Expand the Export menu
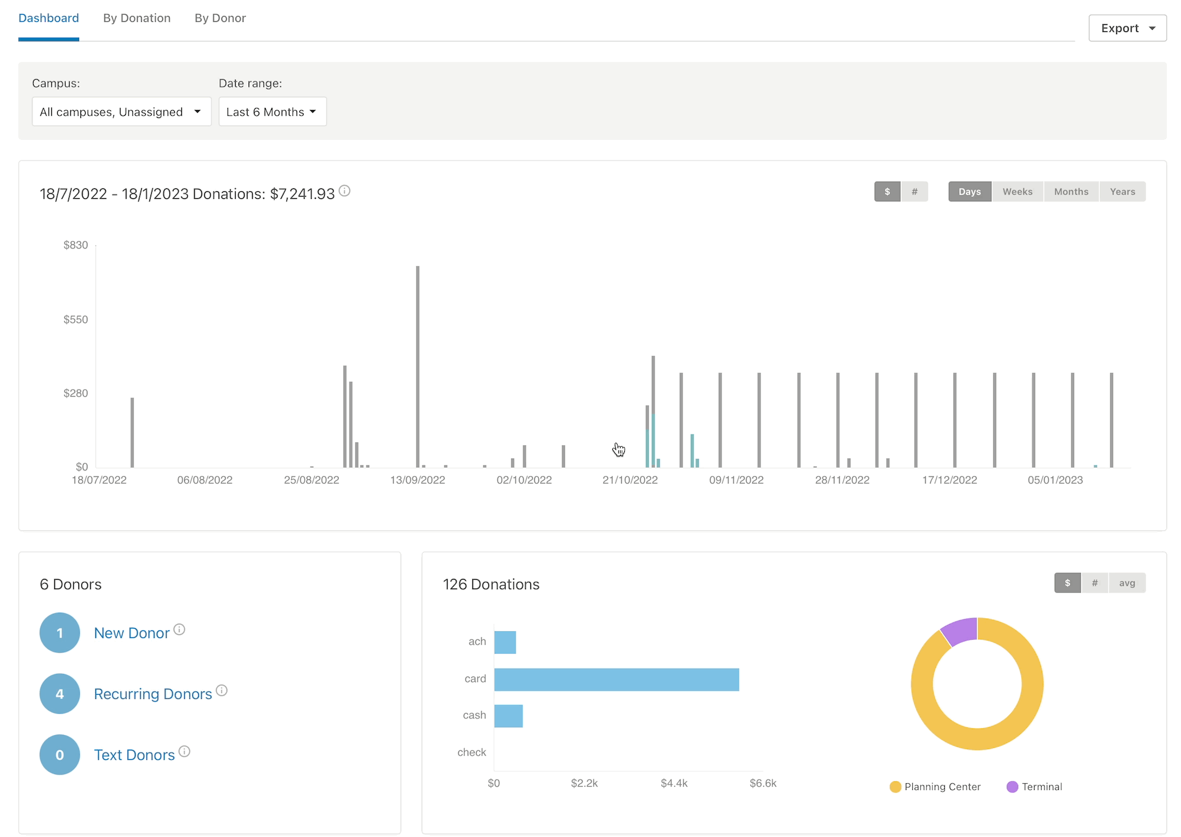This screenshot has width=1181, height=837. (x=1127, y=28)
